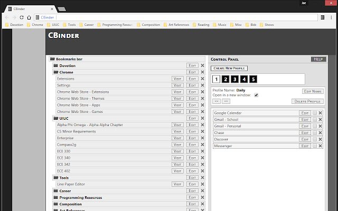Remove Chrome Web Store - Games with X
Screen dimensions: 338x211
pyautogui.click(x=202, y=111)
